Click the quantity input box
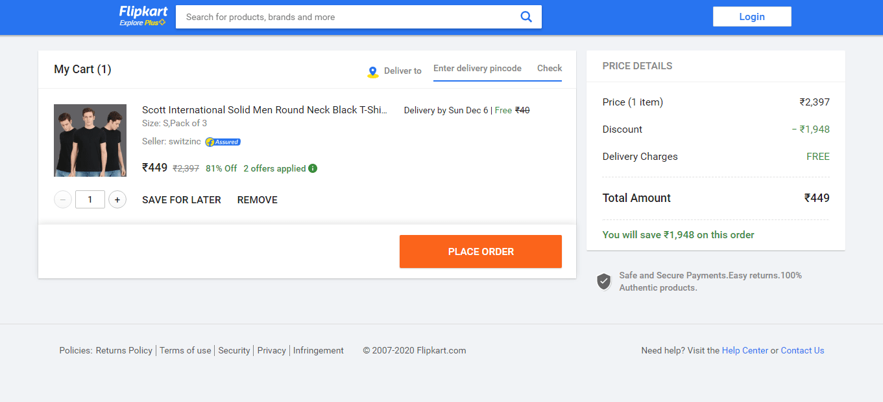The height and width of the screenshot is (402, 883). click(x=90, y=199)
